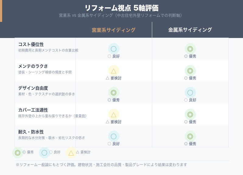Click 窯業系 rating icon for コスト優位性

point(114,49)
